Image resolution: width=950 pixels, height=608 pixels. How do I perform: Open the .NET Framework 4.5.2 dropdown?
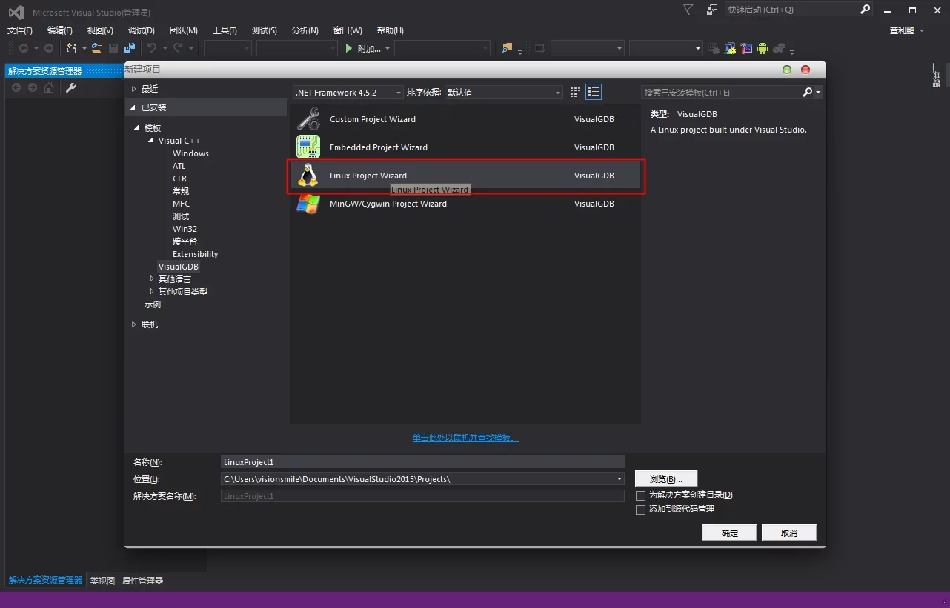348,93
